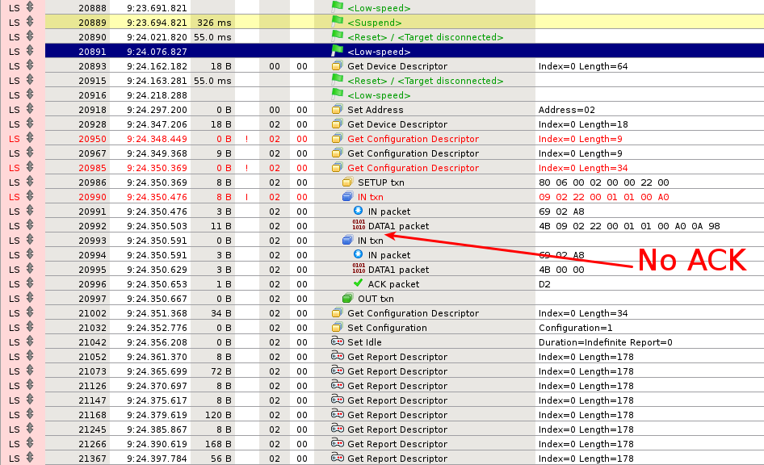Click the green OUT txn cube icon
The width and height of the screenshot is (764, 465).
click(x=347, y=299)
